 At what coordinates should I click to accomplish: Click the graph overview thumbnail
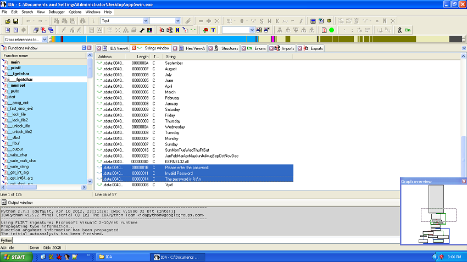pyautogui.click(x=433, y=214)
